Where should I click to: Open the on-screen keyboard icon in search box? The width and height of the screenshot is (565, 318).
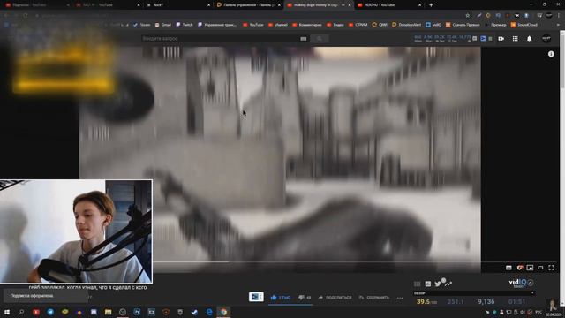tap(304, 39)
